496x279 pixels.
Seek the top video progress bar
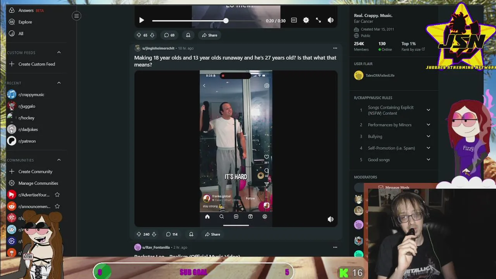pos(207,21)
